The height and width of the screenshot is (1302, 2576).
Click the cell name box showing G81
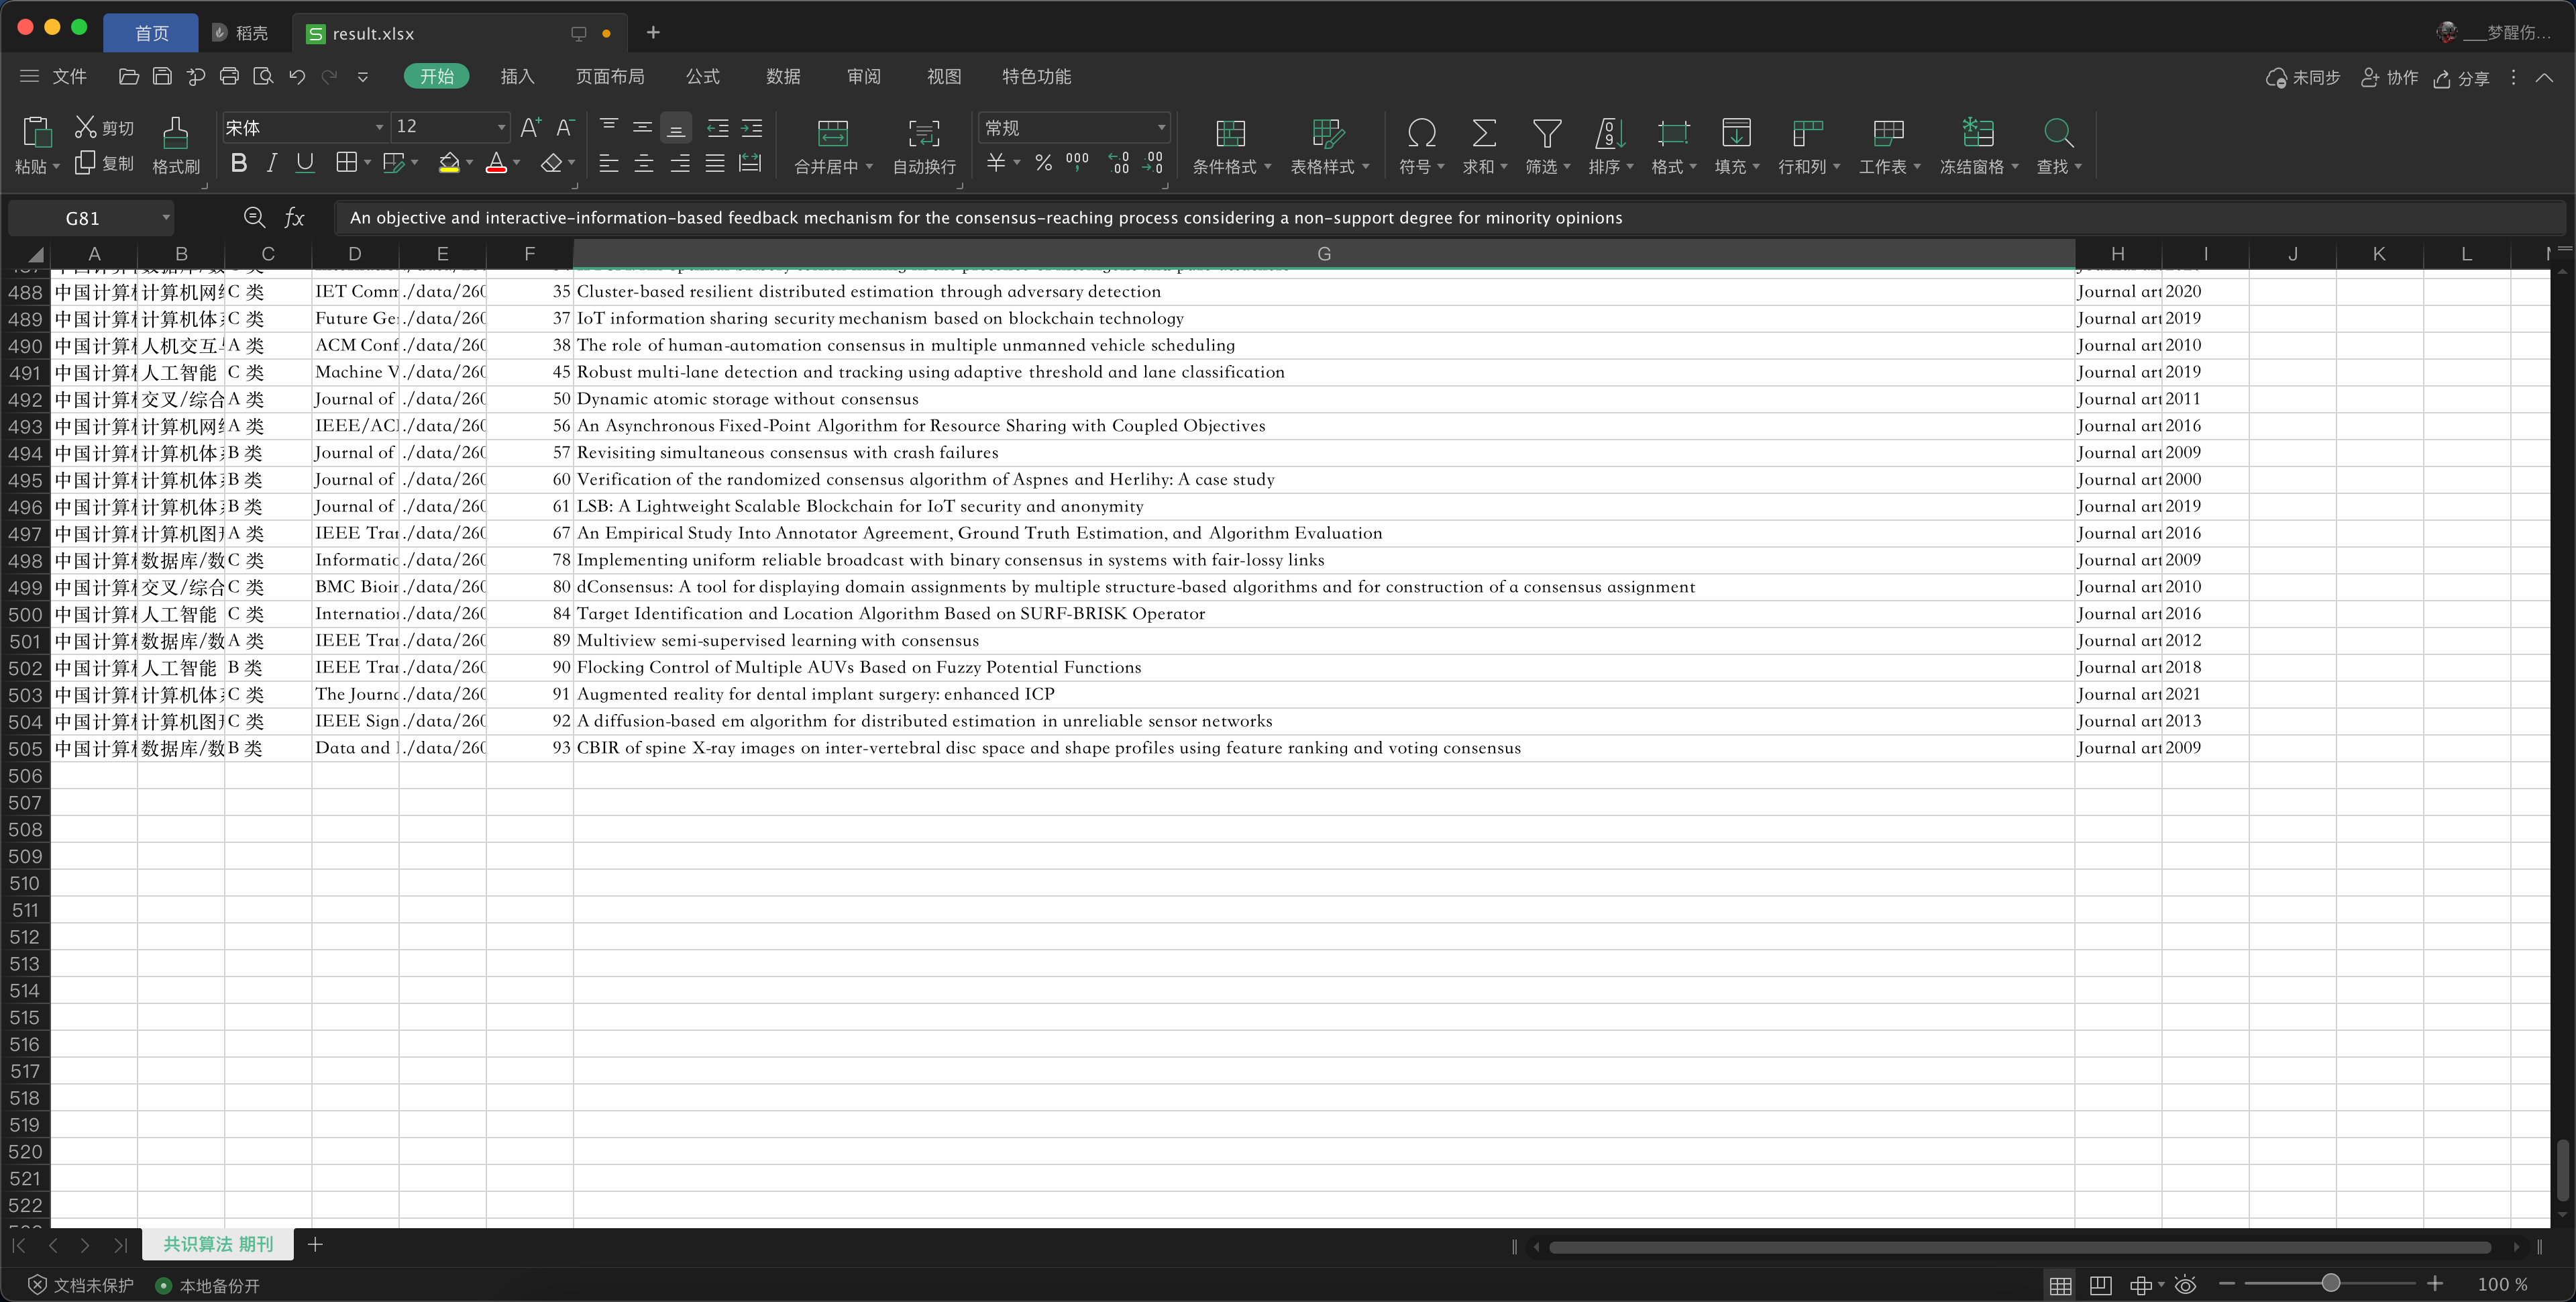(x=83, y=218)
